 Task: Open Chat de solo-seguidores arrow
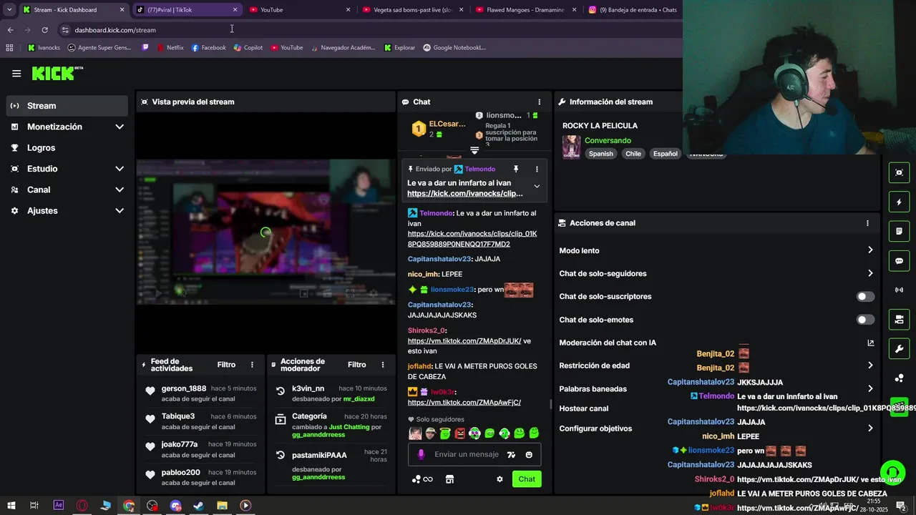tap(870, 273)
